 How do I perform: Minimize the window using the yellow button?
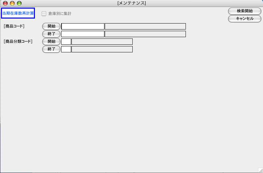point(12,3)
